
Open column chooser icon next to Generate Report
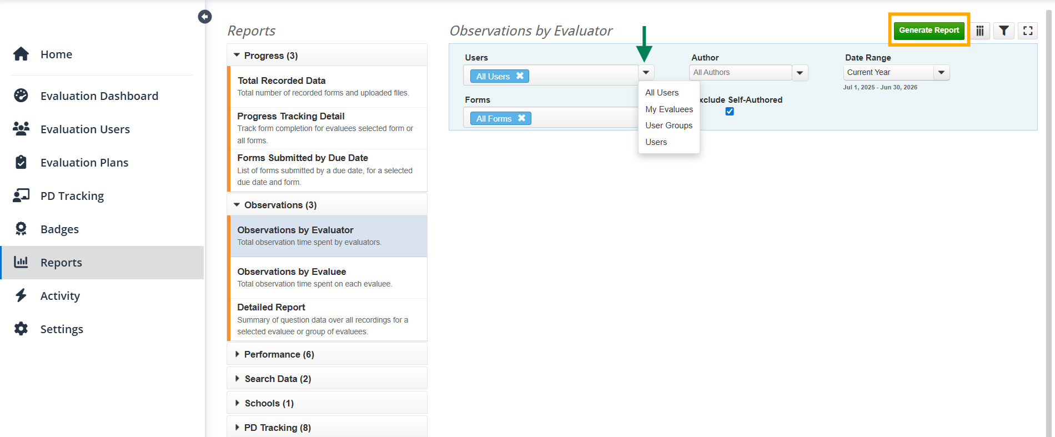980,31
